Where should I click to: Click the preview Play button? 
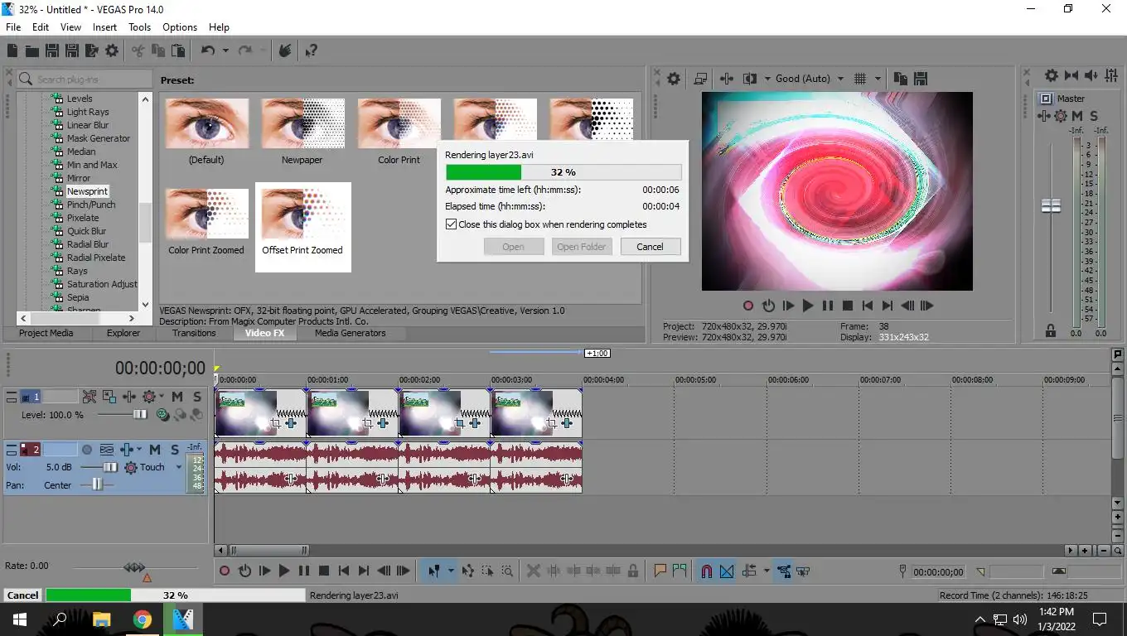[808, 306]
